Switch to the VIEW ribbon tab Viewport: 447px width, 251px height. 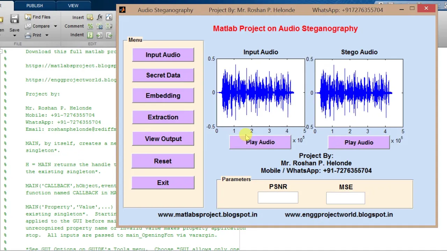pyautogui.click(x=73, y=6)
